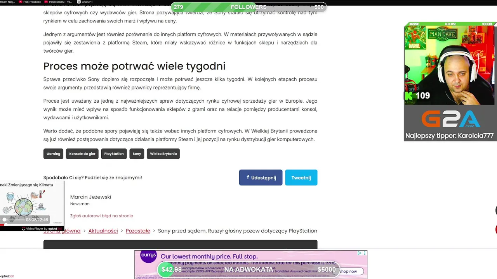The height and width of the screenshot is (279, 497).
Task: Click the heading Proces może potrwać wiele tygodni
Action: (134, 66)
